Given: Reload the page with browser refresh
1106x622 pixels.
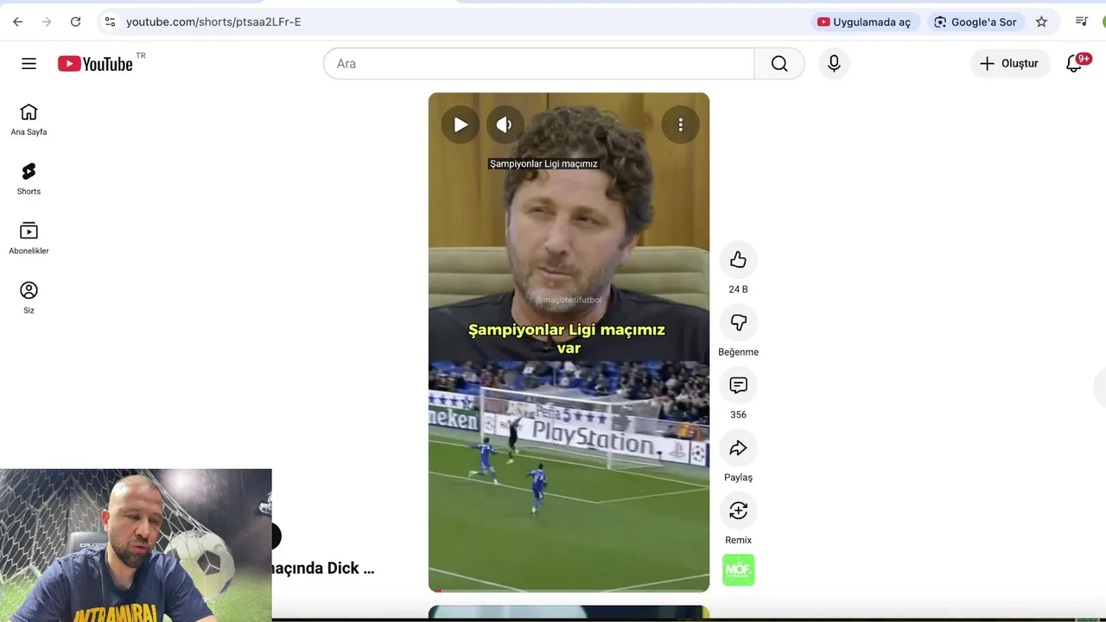Looking at the screenshot, I should 75,22.
